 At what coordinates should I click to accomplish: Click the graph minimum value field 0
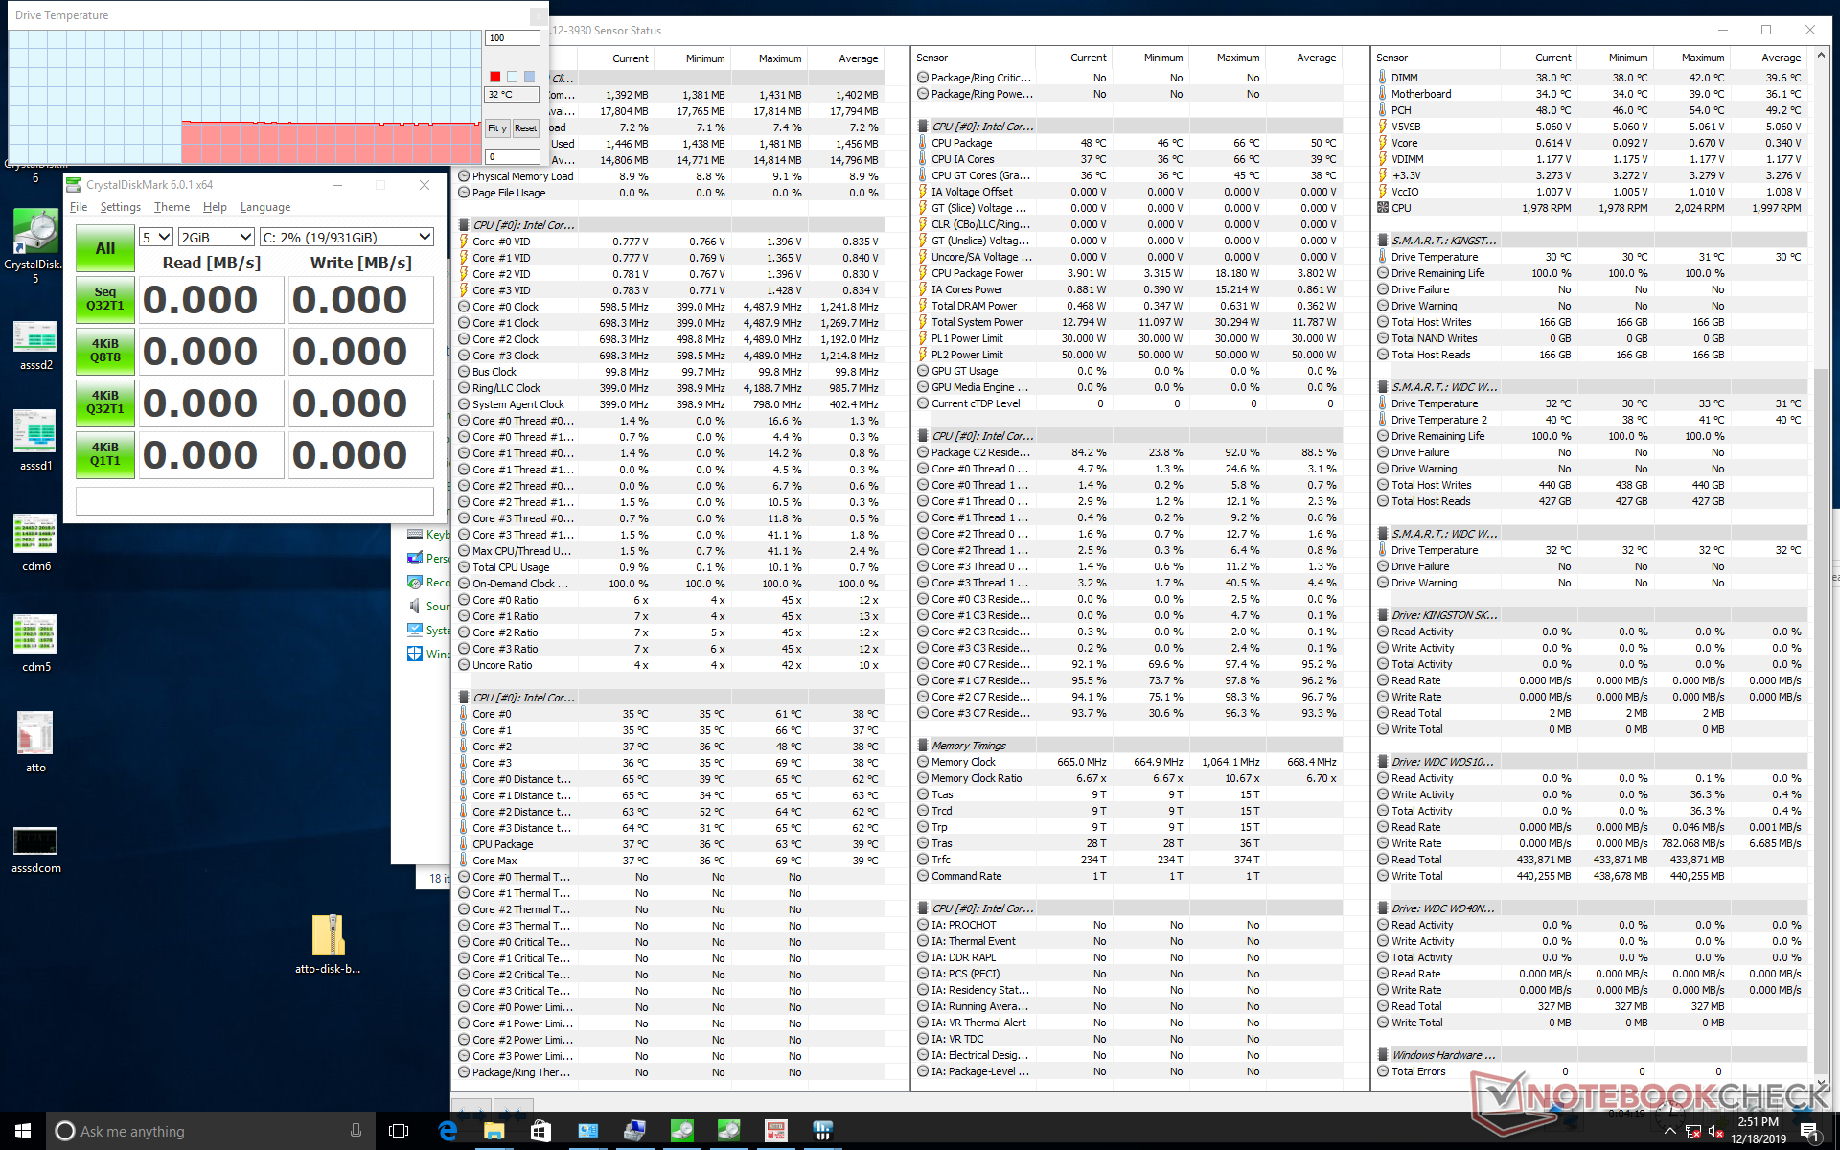click(513, 156)
